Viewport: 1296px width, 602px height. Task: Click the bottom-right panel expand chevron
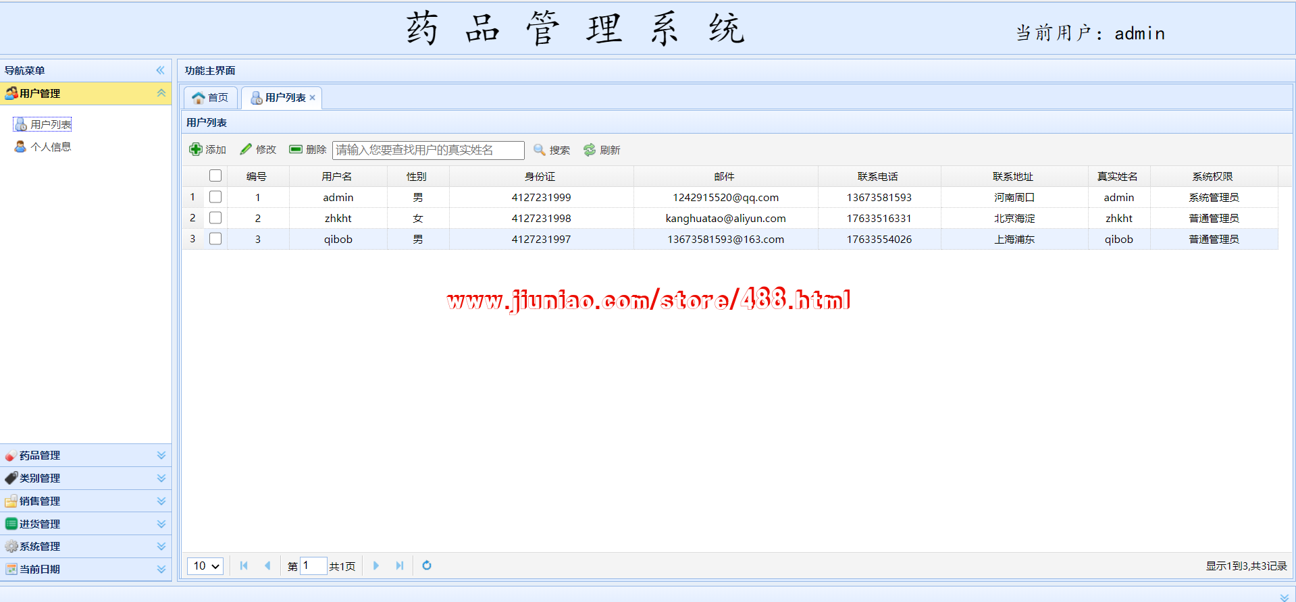click(x=1285, y=597)
